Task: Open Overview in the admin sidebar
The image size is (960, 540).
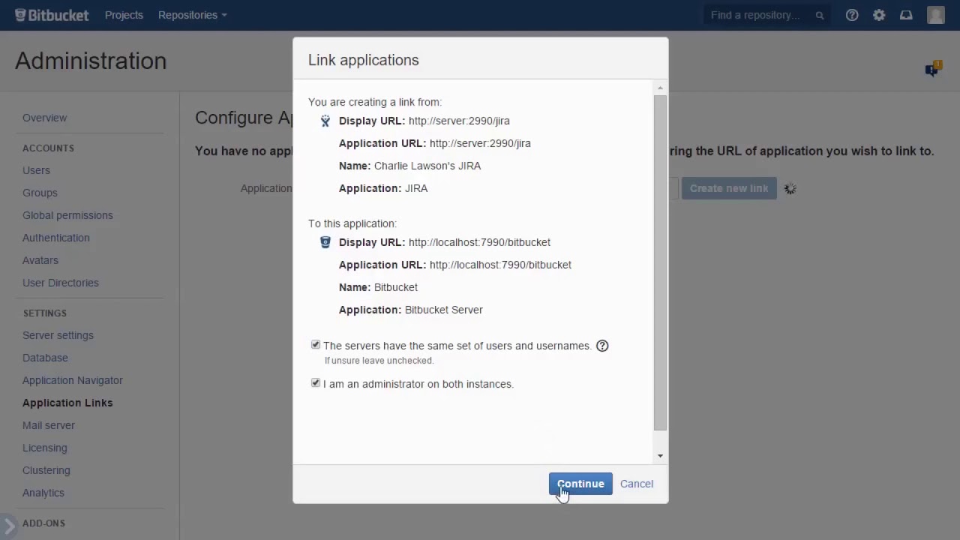Action: click(44, 118)
